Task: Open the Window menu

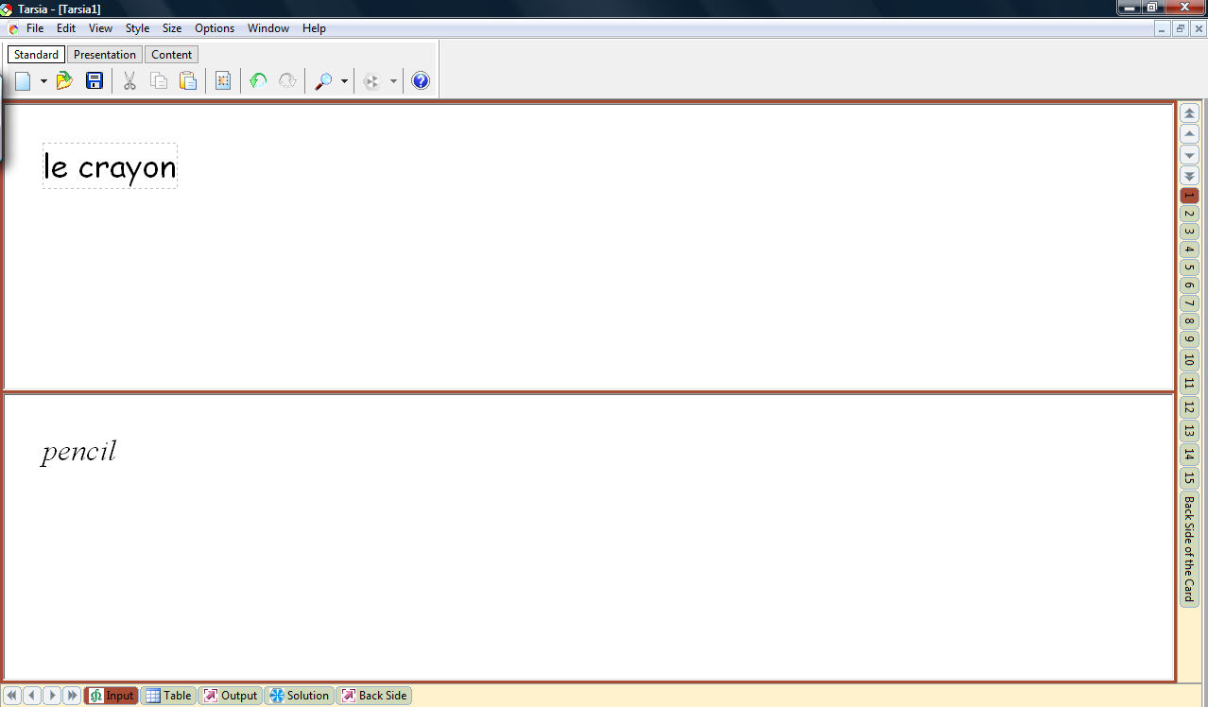Action: coord(268,28)
